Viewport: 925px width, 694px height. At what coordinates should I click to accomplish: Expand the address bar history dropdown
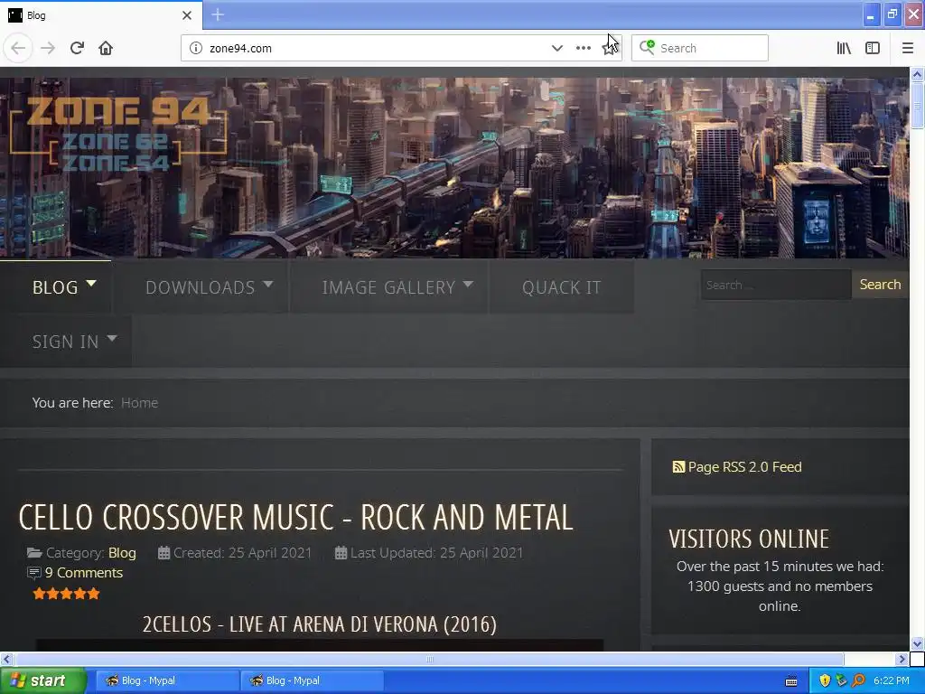point(556,48)
